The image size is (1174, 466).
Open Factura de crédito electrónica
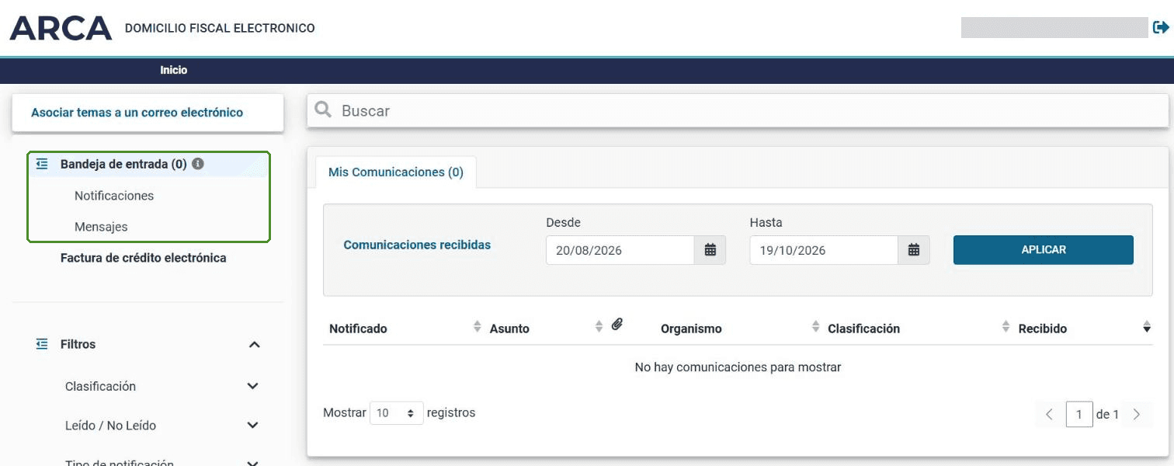click(144, 258)
